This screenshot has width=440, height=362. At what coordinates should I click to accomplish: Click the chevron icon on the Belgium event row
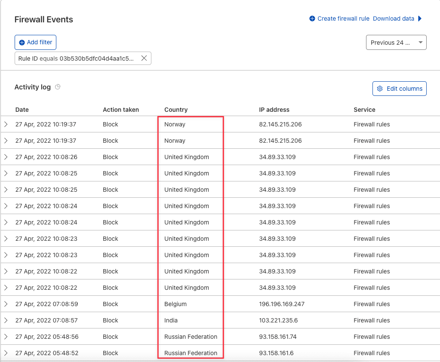pos(6,304)
